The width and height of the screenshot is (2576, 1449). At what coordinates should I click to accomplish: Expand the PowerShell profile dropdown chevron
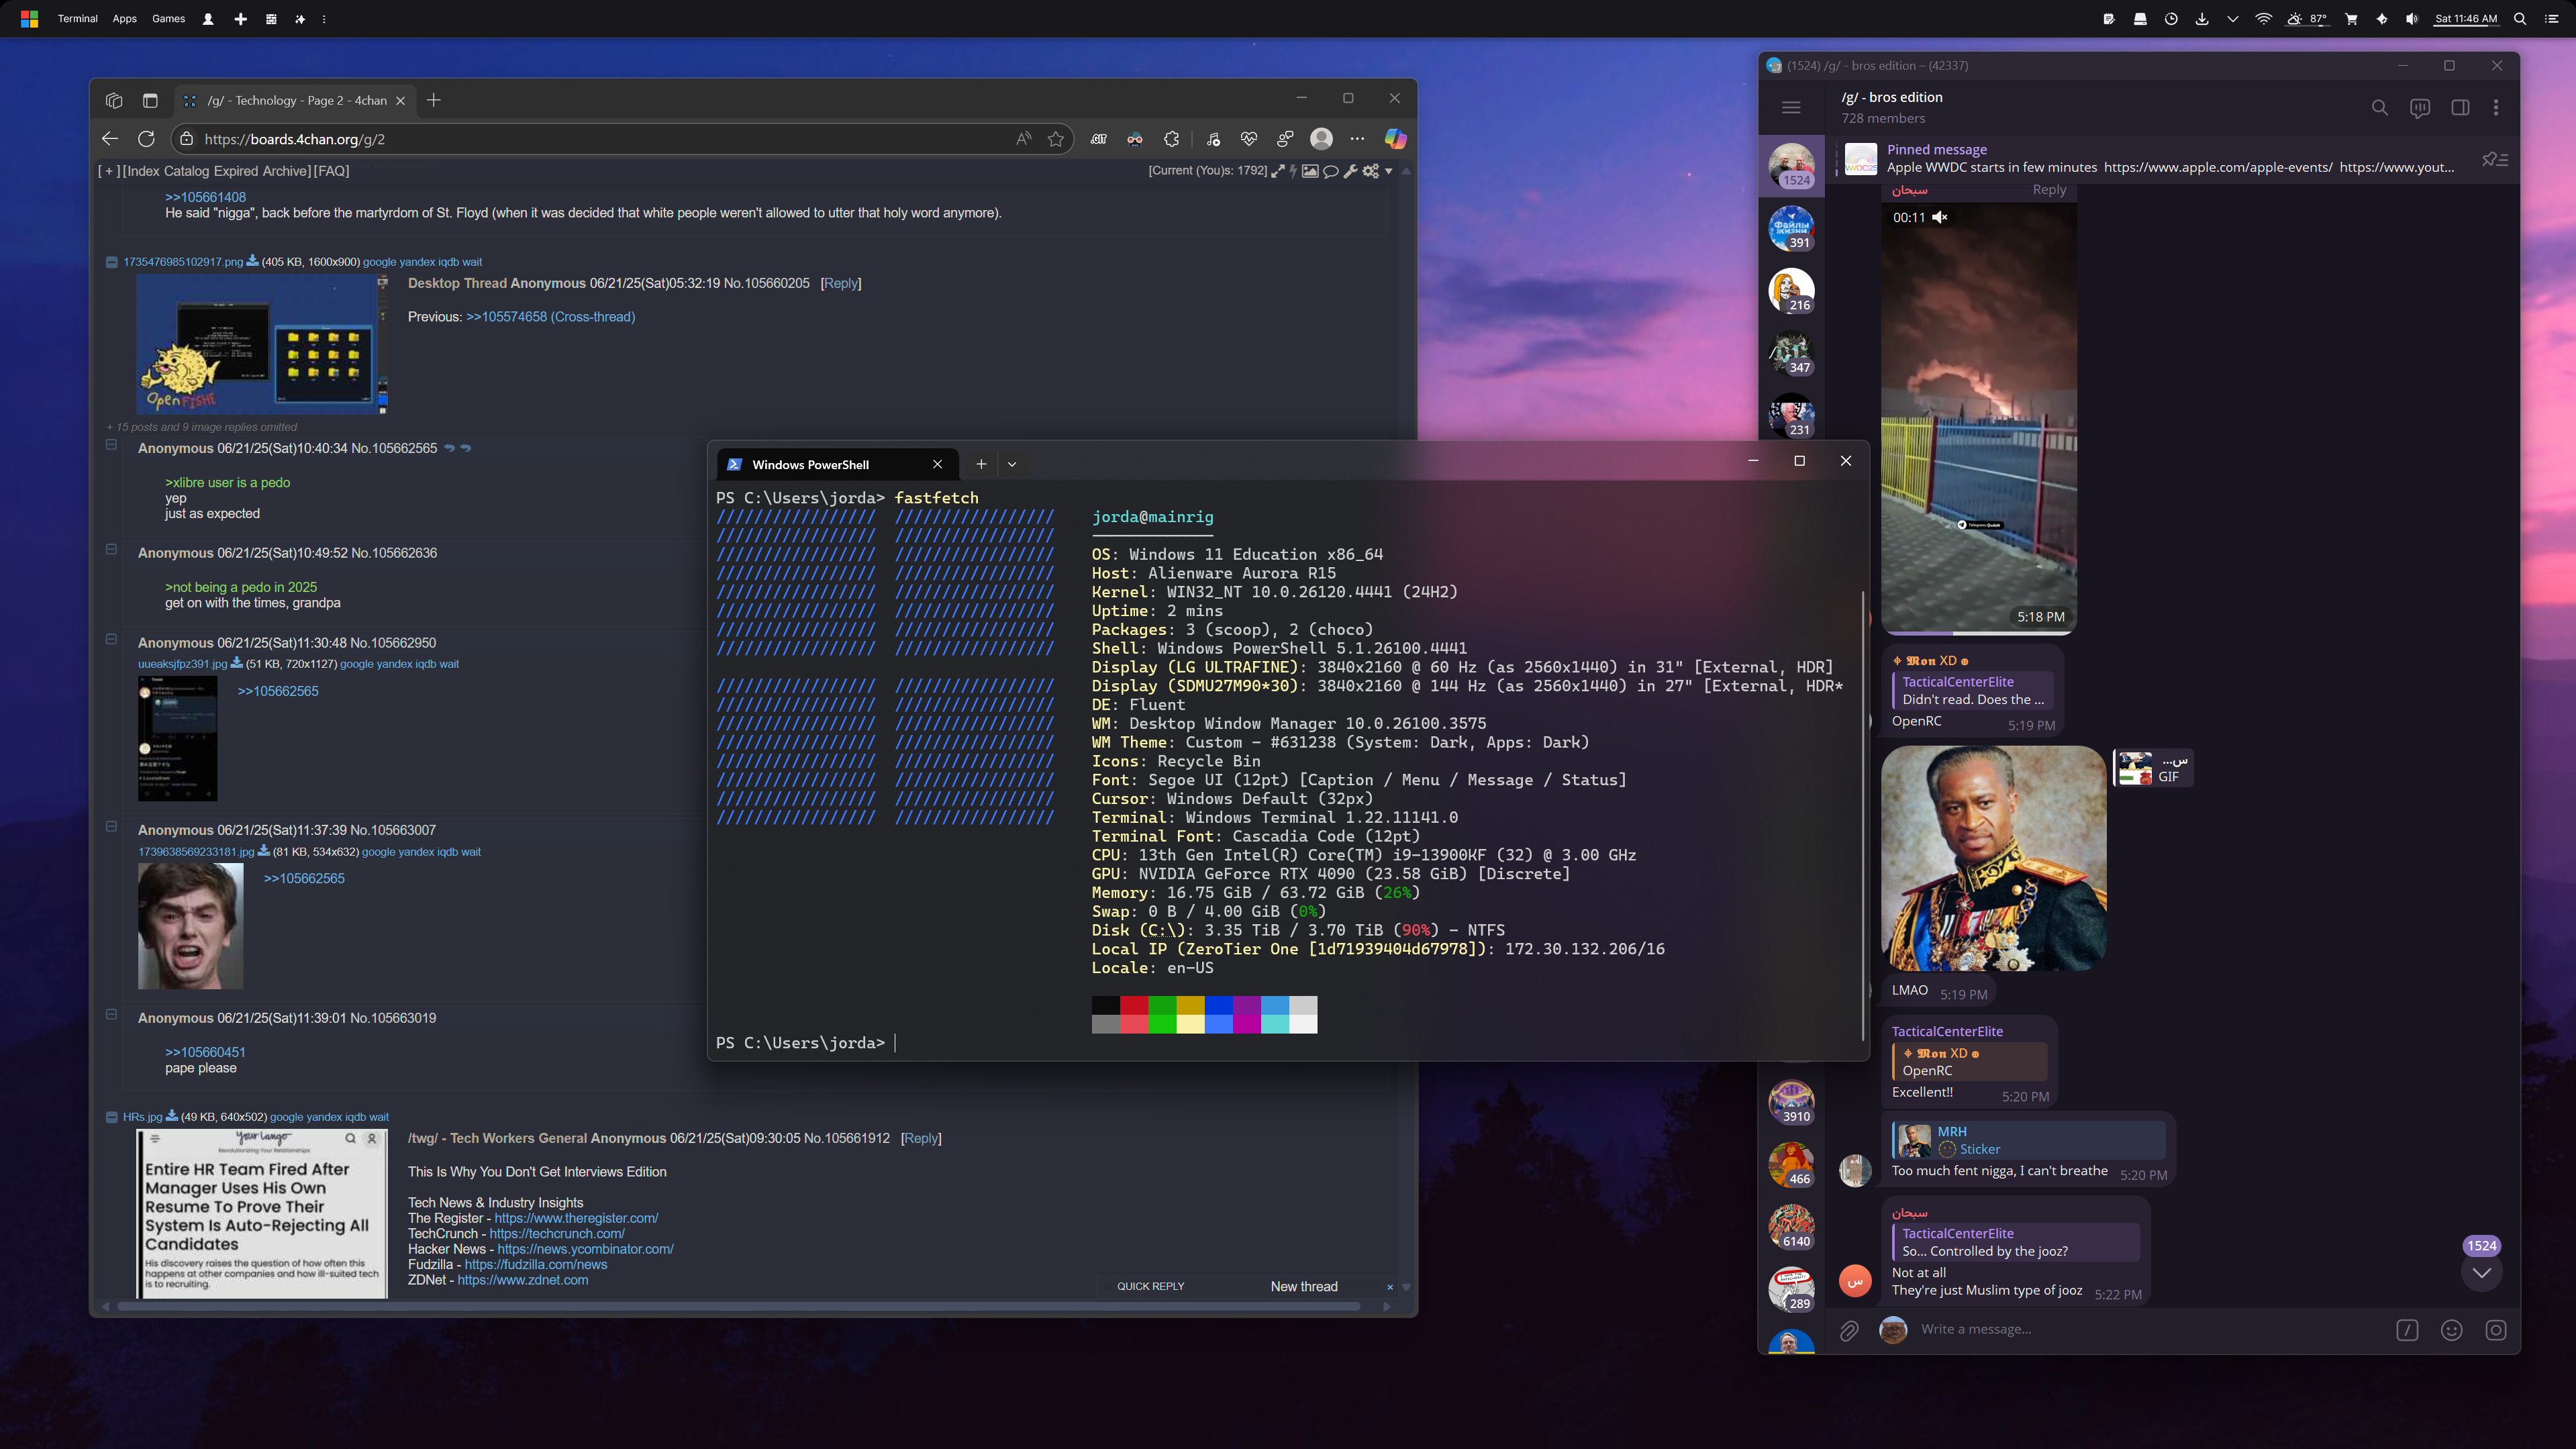point(1012,464)
